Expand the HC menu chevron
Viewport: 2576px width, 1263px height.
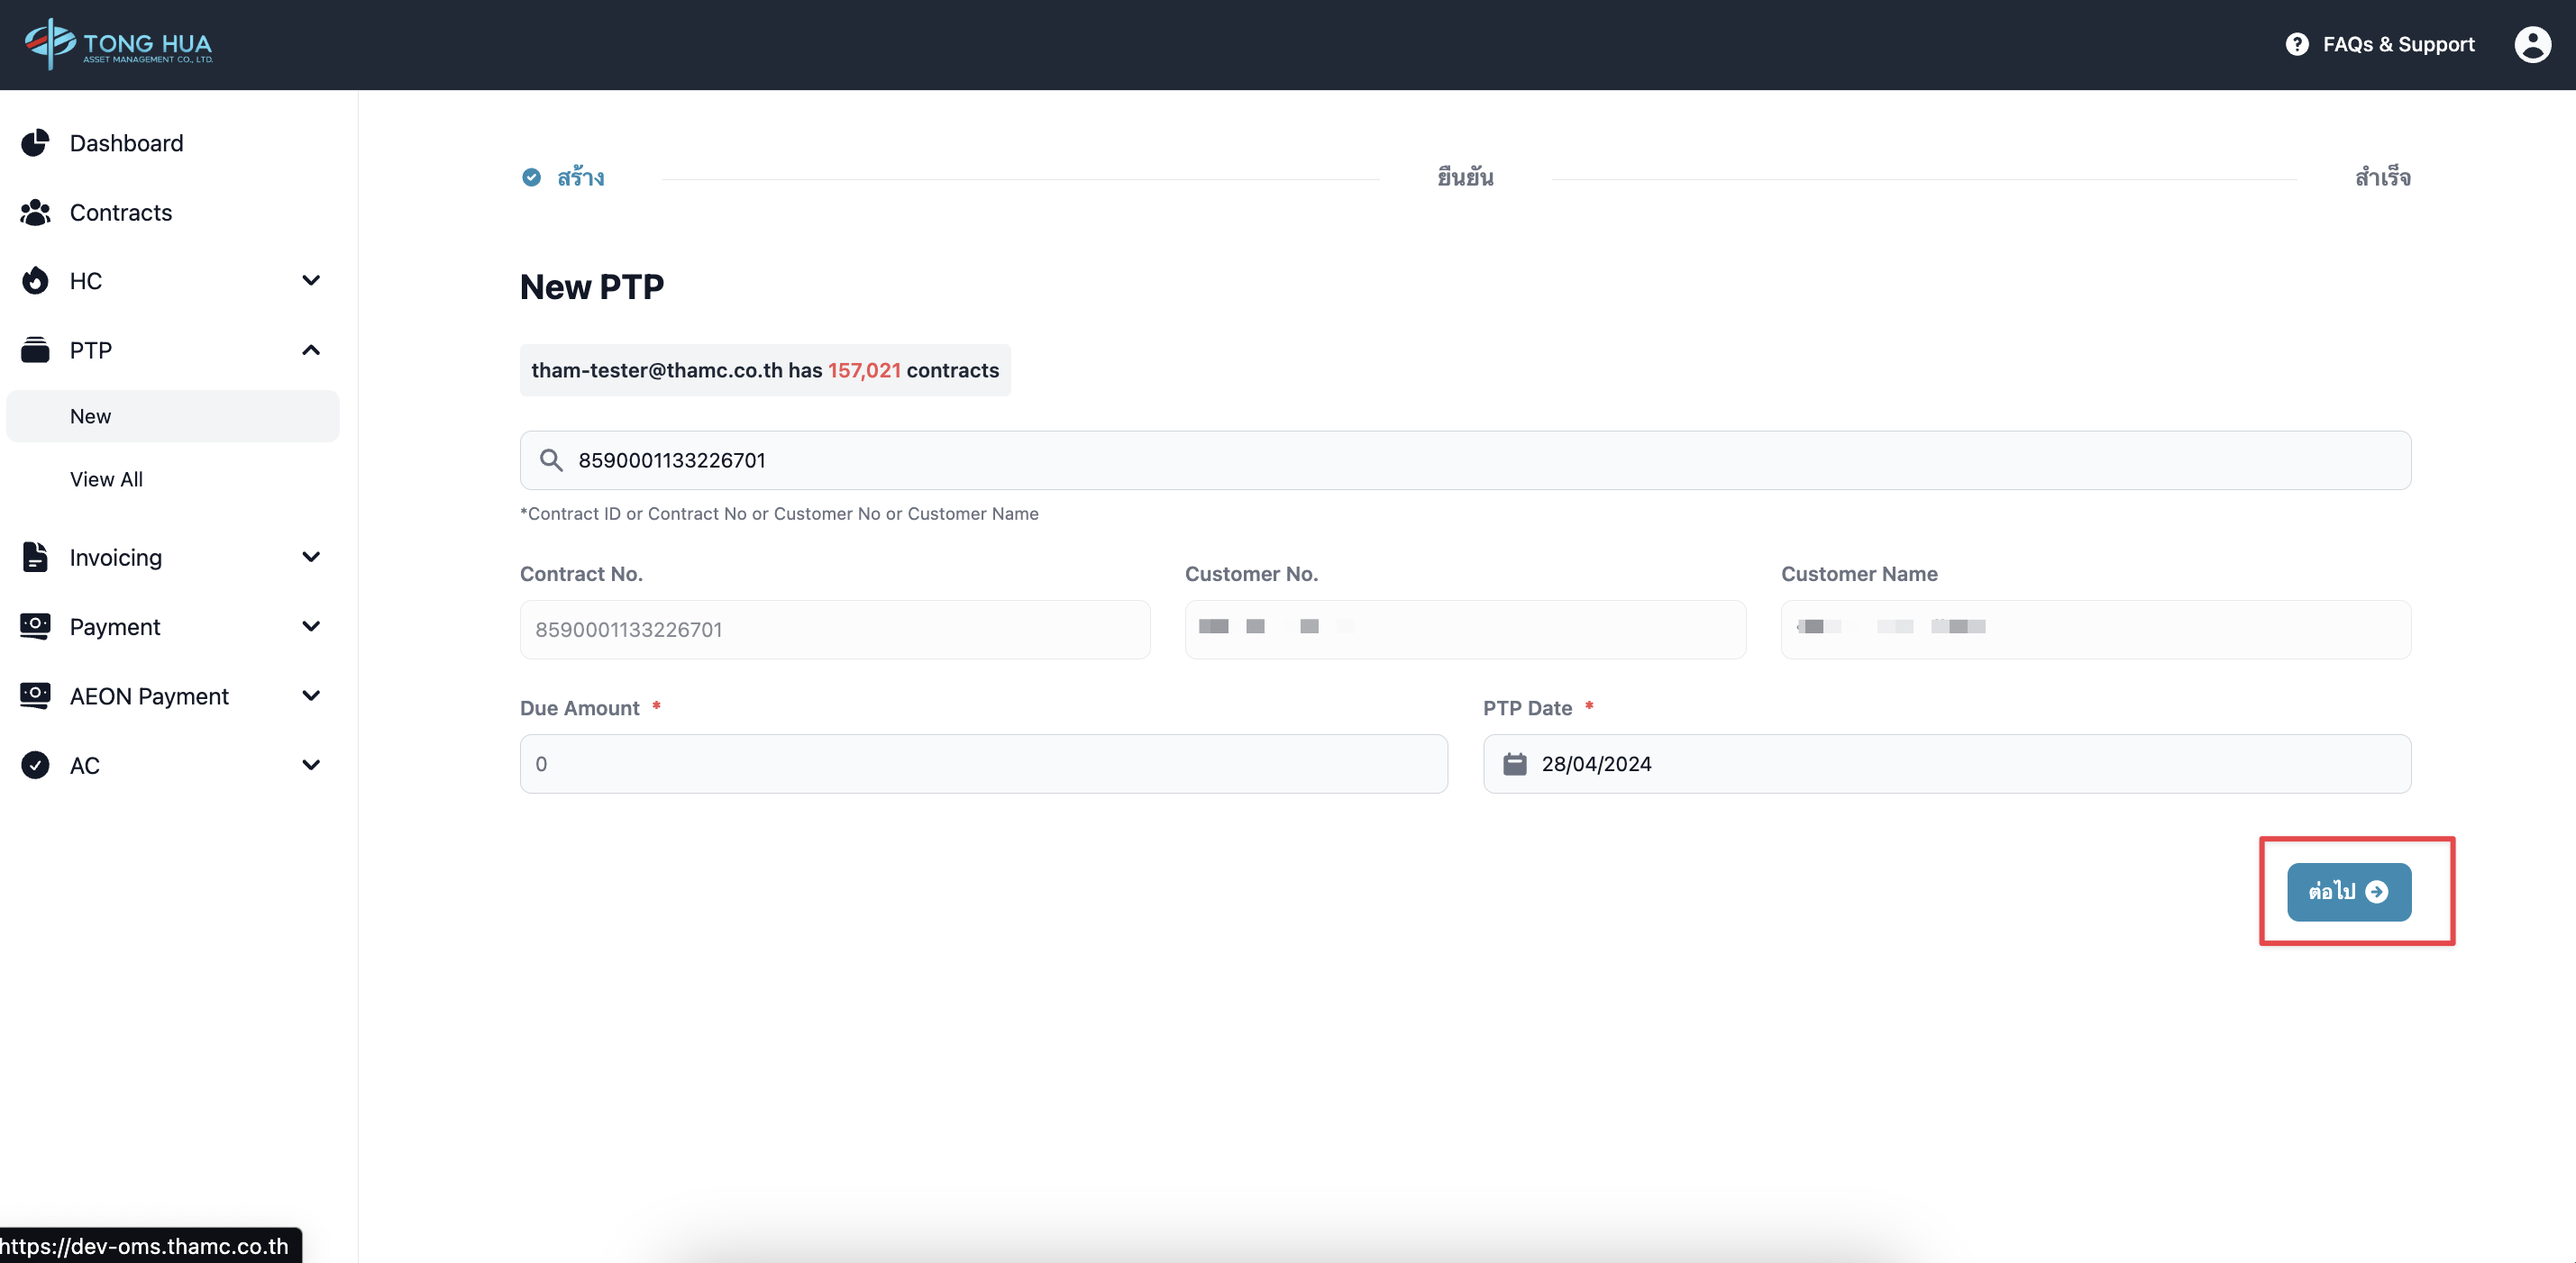click(x=311, y=281)
